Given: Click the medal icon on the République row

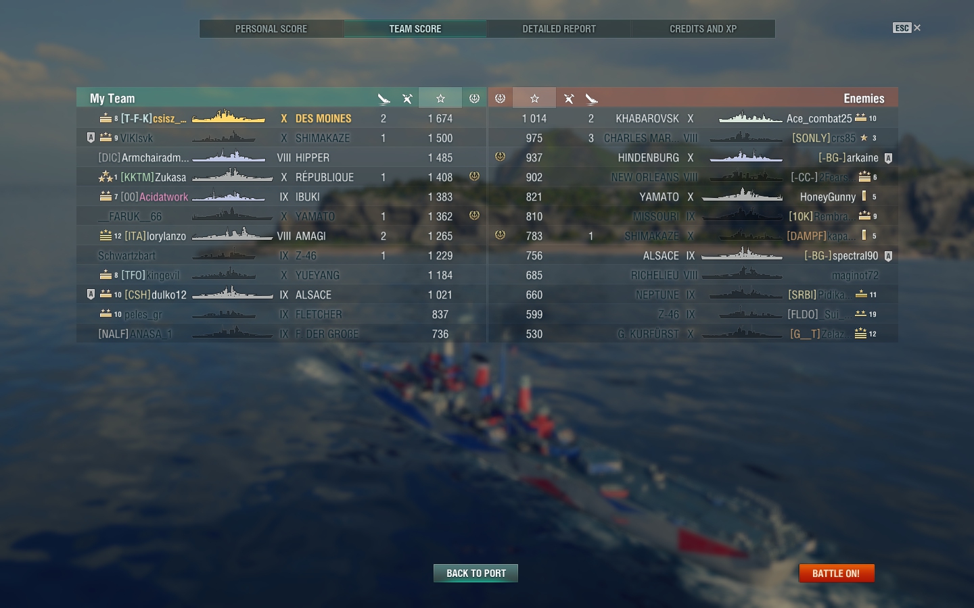Looking at the screenshot, I should 474,176.
